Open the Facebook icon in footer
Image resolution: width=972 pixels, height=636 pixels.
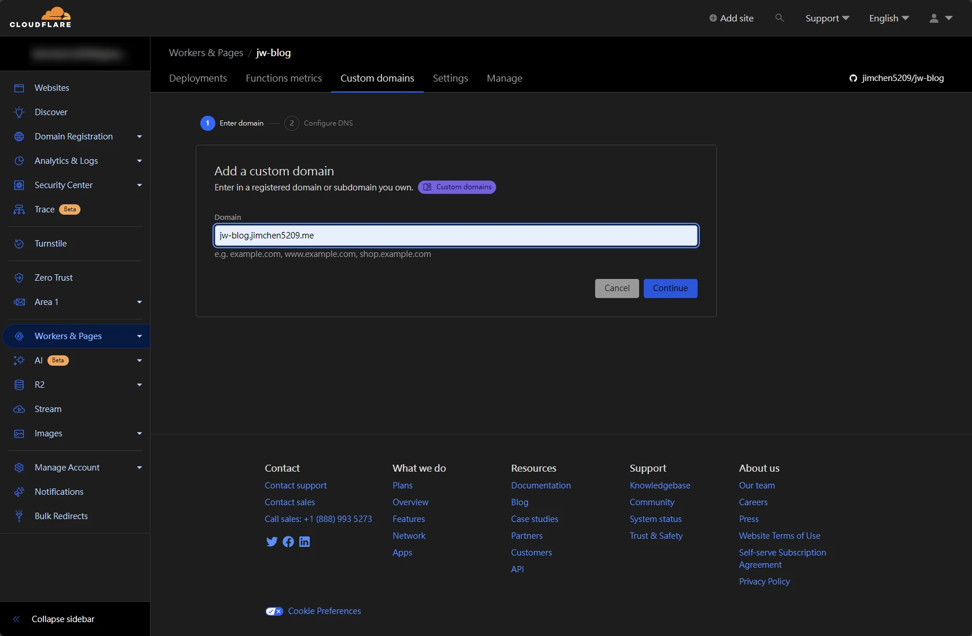coord(288,542)
